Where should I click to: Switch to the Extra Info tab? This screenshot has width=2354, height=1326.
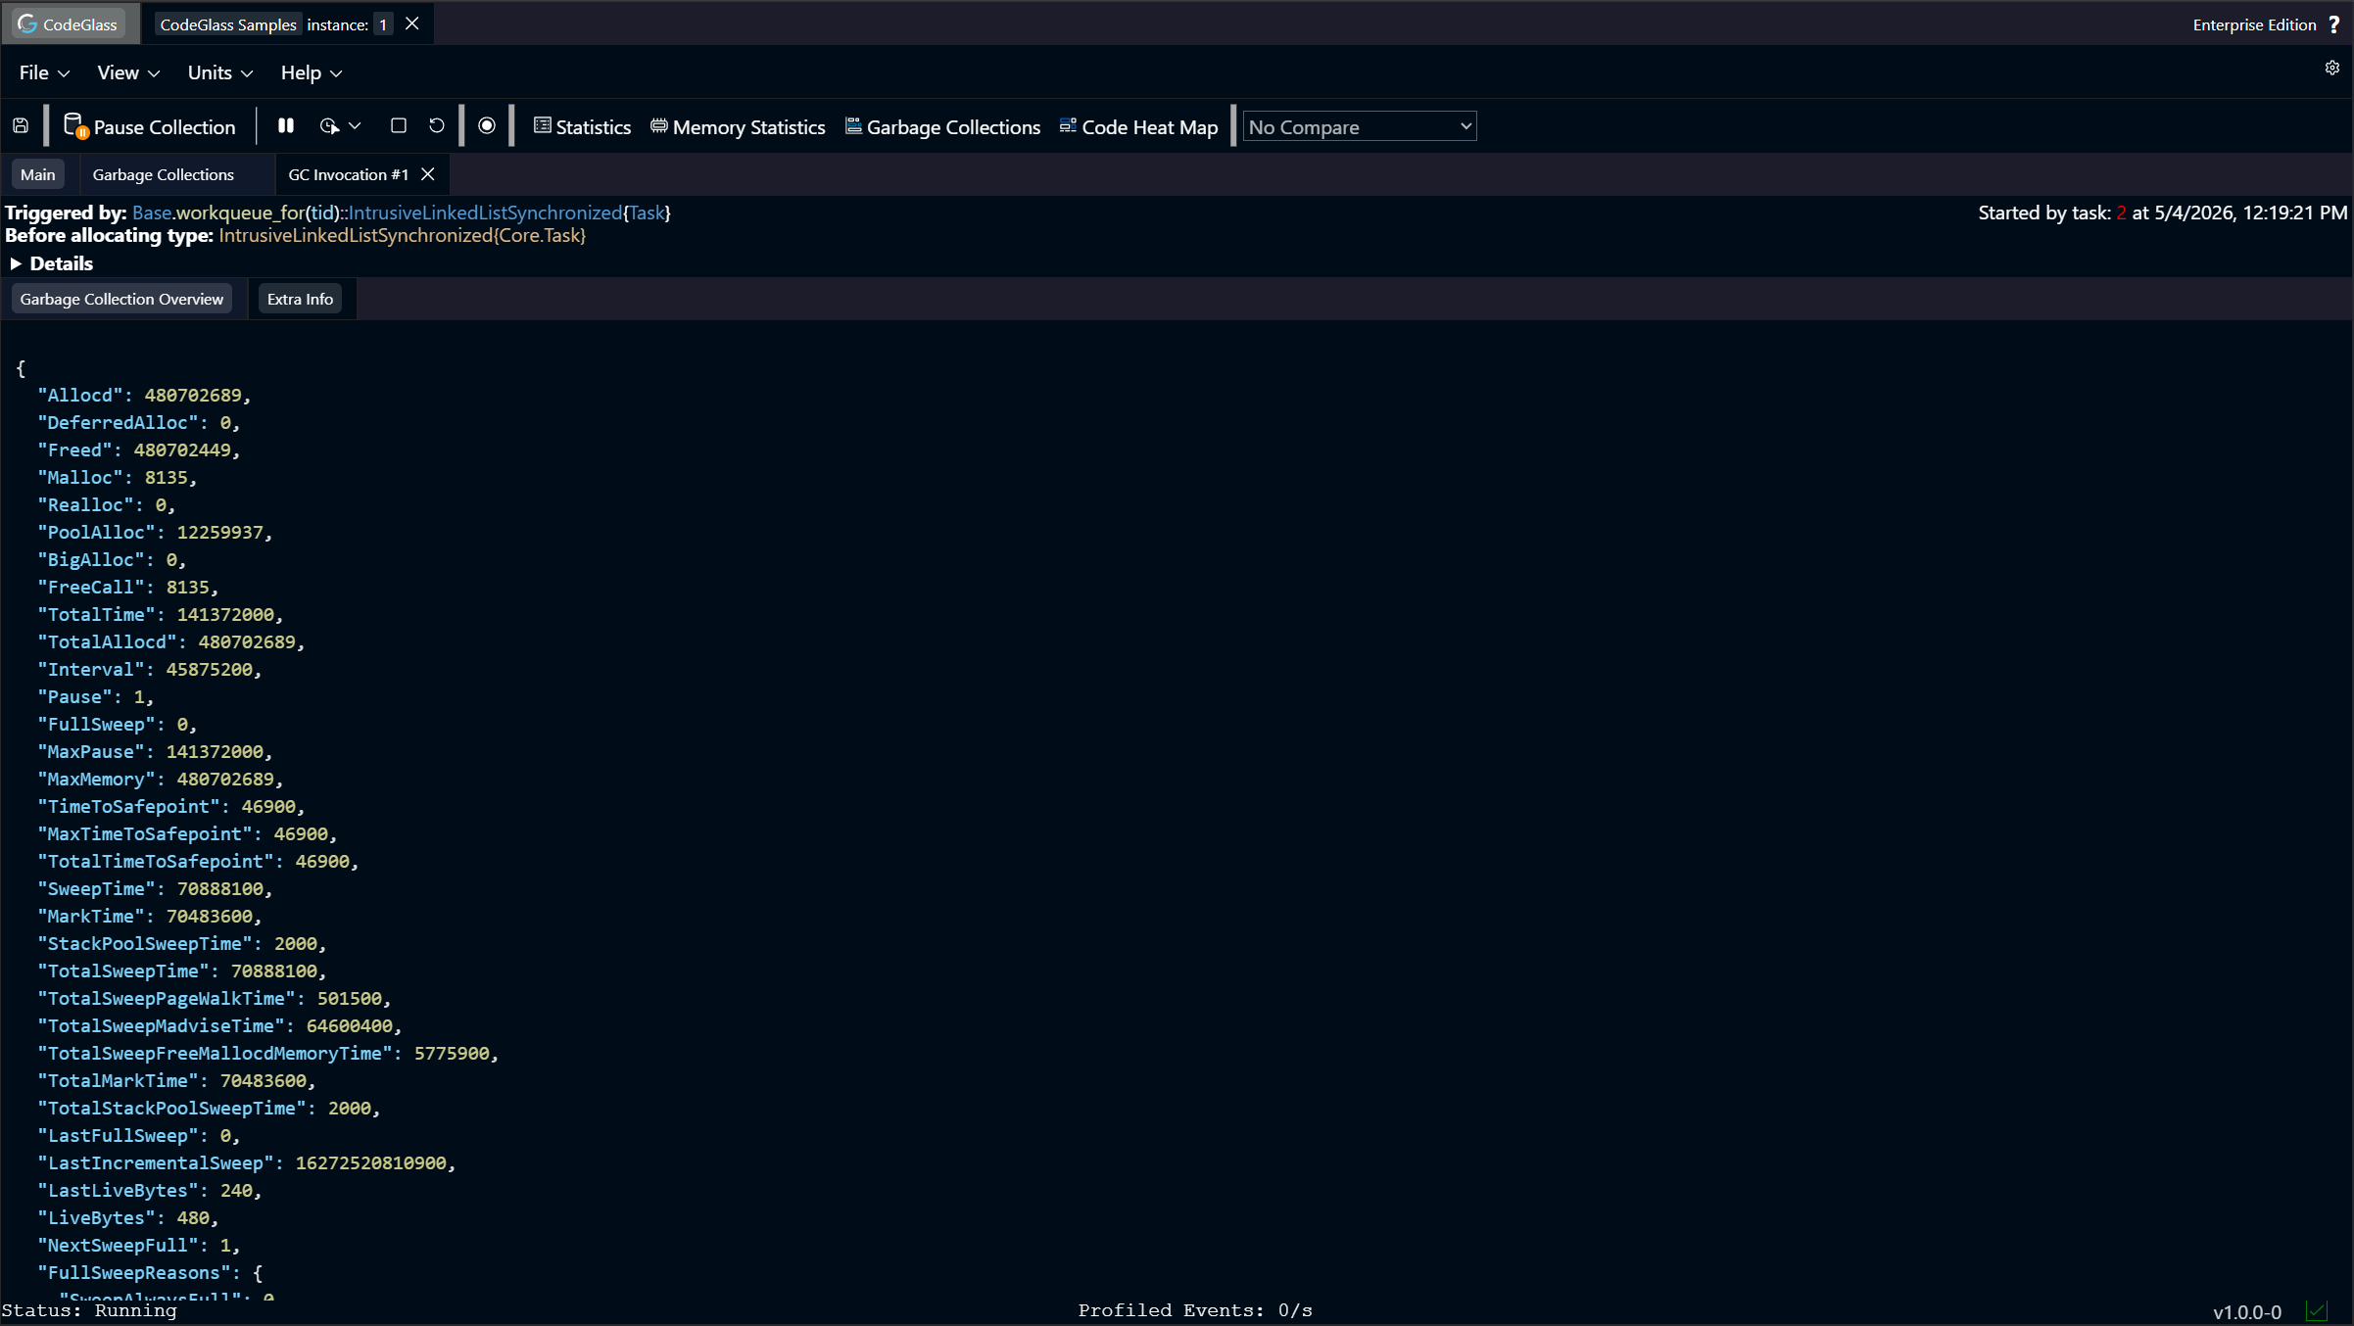click(300, 299)
